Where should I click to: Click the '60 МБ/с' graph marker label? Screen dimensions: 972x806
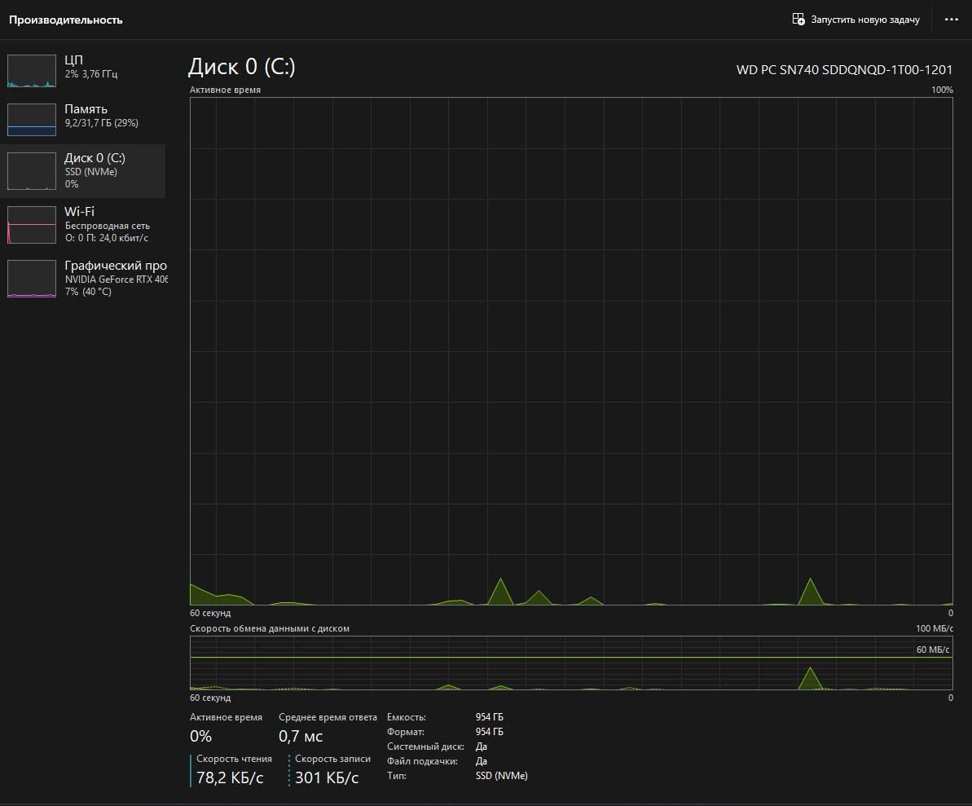[933, 650]
